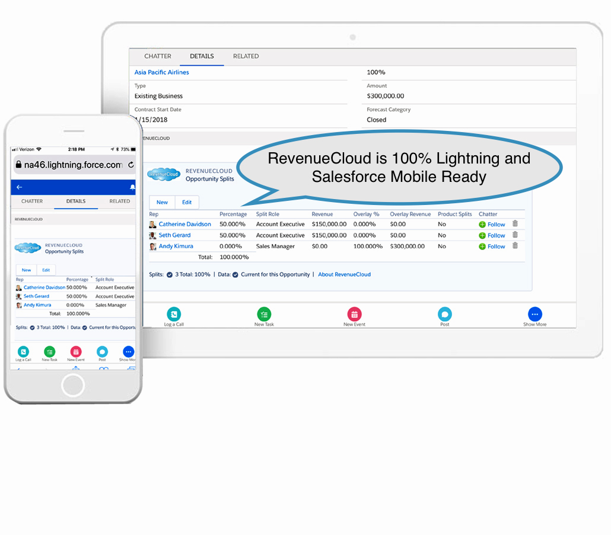Tap Log a Call icon on phone
Screen dimensions: 611x535
click(23, 352)
